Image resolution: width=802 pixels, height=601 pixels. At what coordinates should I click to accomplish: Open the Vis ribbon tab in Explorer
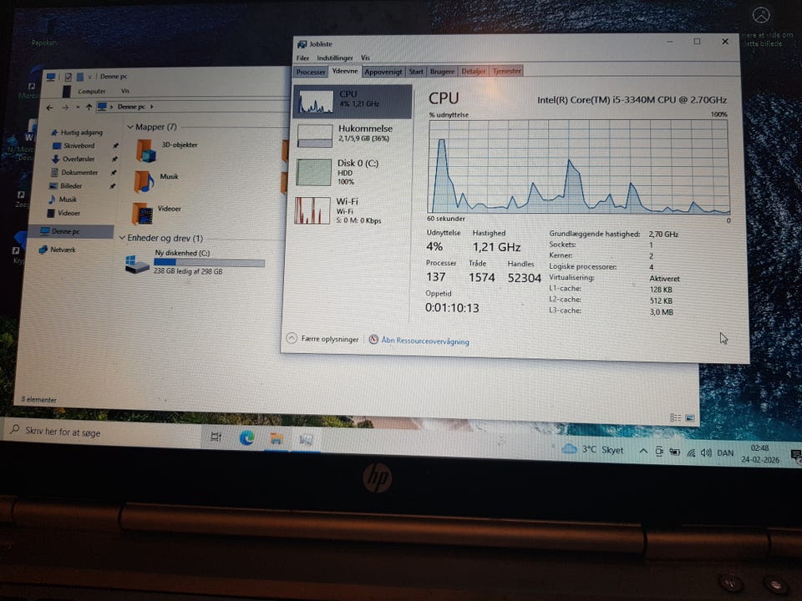coord(125,91)
